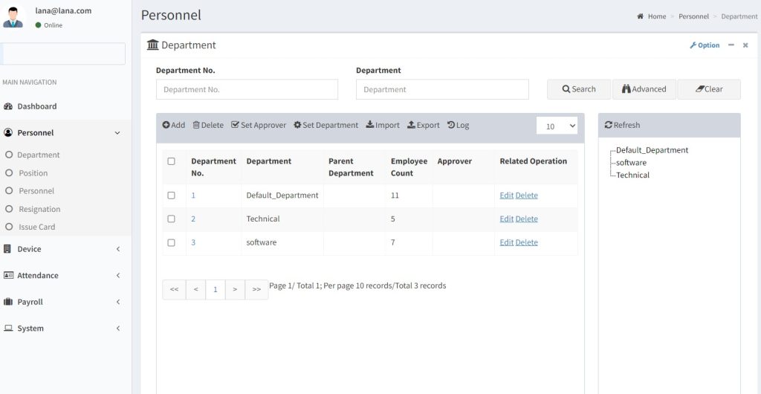Click the Department No. input field
Viewport: 761px width, 394px height.
pyautogui.click(x=247, y=89)
